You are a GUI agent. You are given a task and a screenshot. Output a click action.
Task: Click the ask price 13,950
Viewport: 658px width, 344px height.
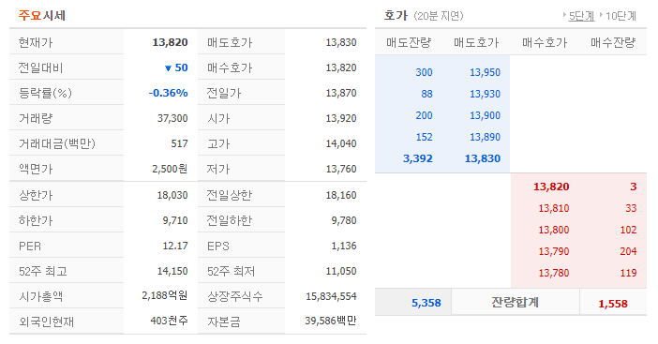[x=486, y=72]
